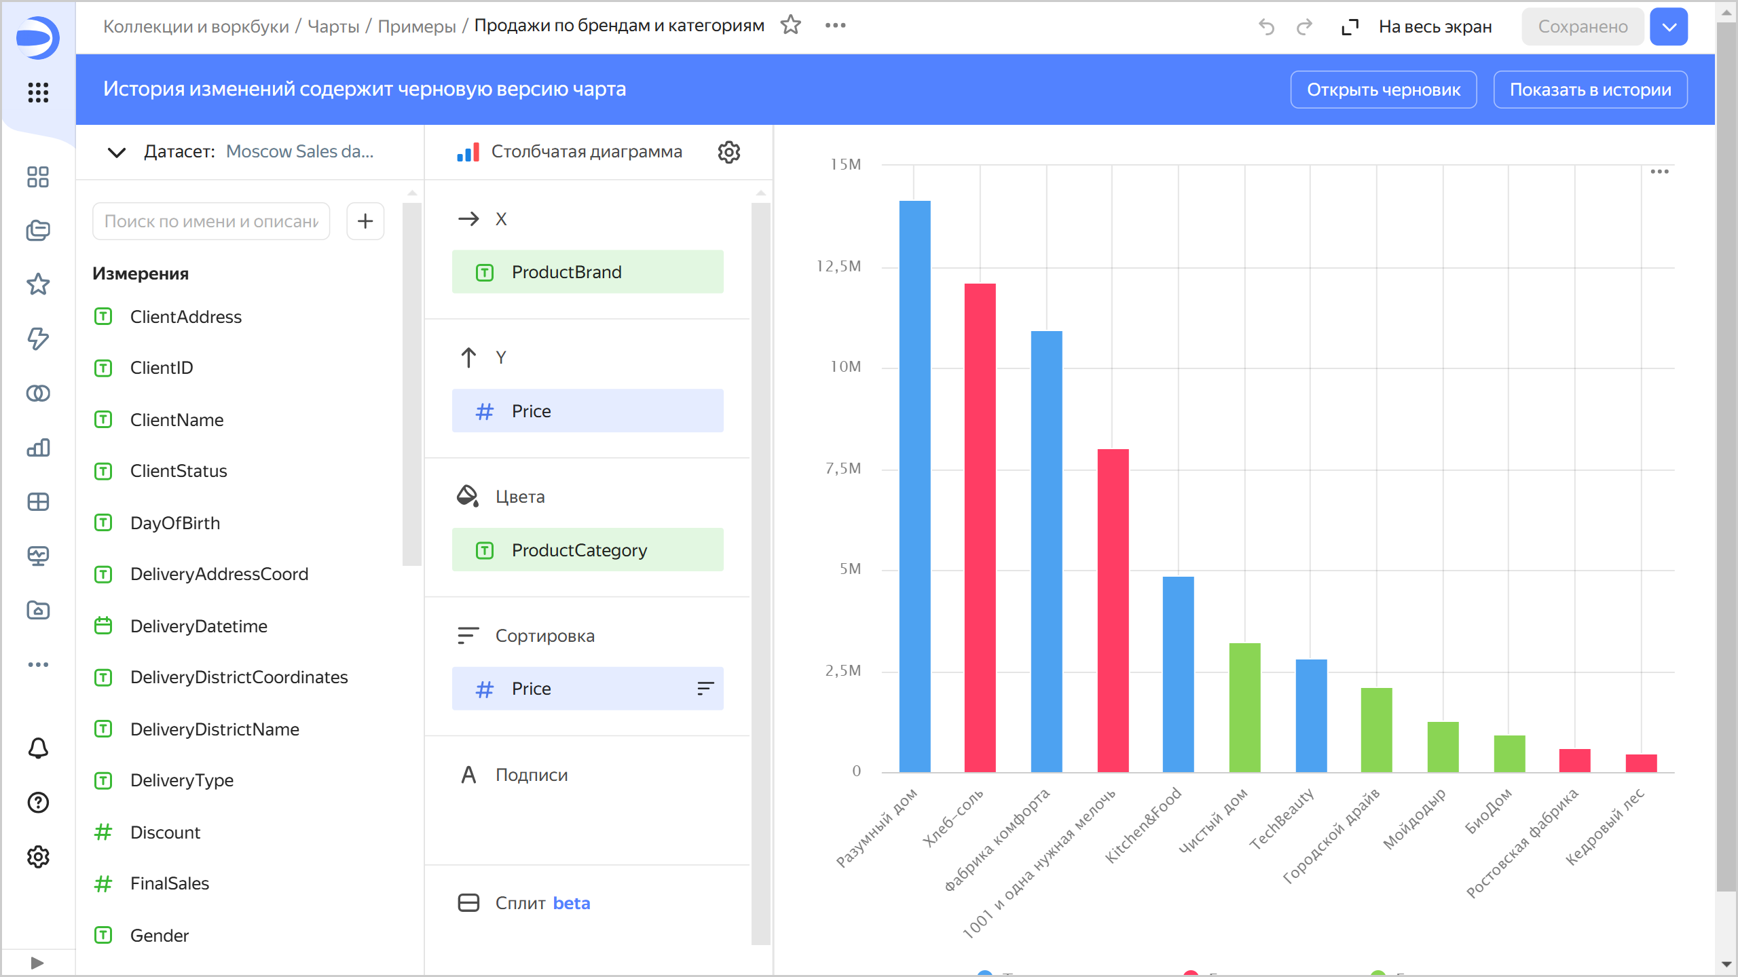Open notifications bell in sidebar

coord(38,748)
